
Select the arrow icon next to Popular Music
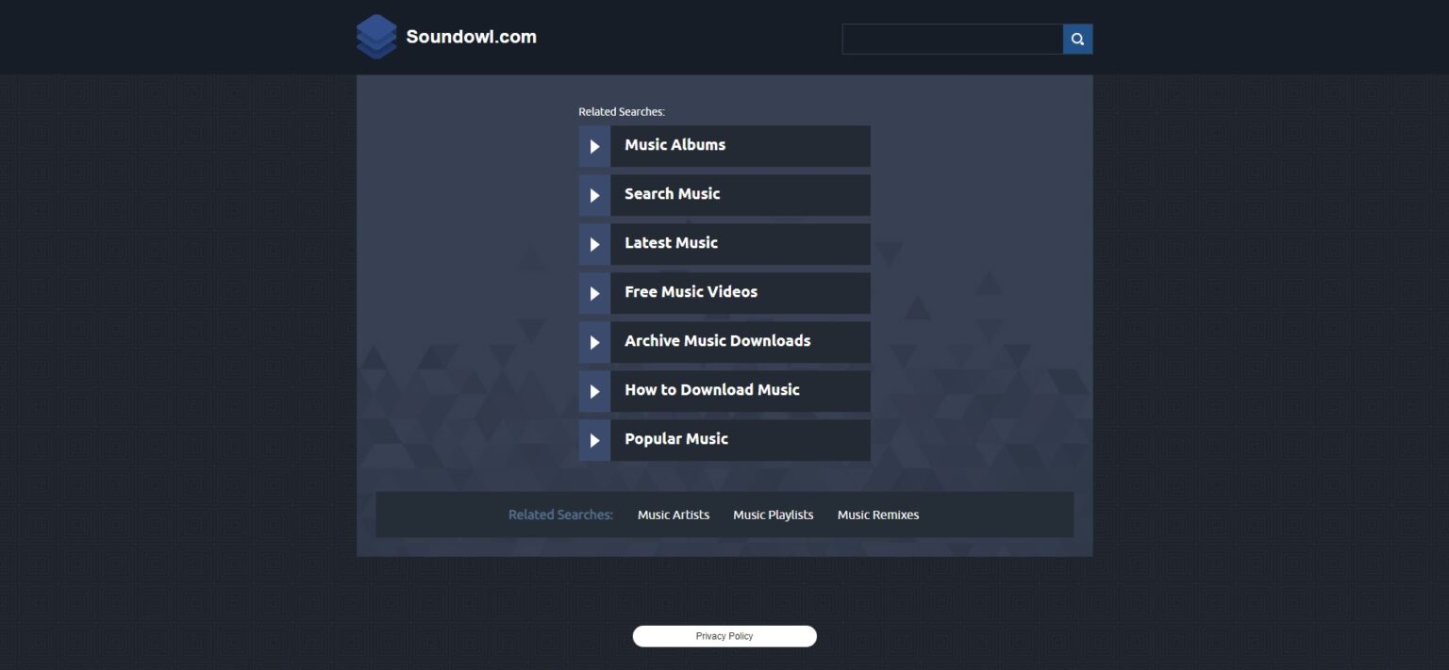tap(594, 440)
